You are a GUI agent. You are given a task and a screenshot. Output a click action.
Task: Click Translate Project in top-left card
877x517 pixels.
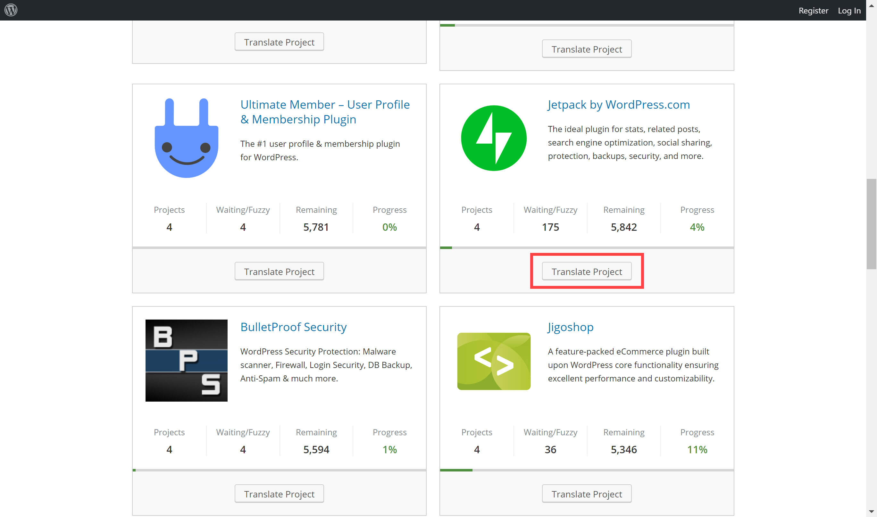279,42
